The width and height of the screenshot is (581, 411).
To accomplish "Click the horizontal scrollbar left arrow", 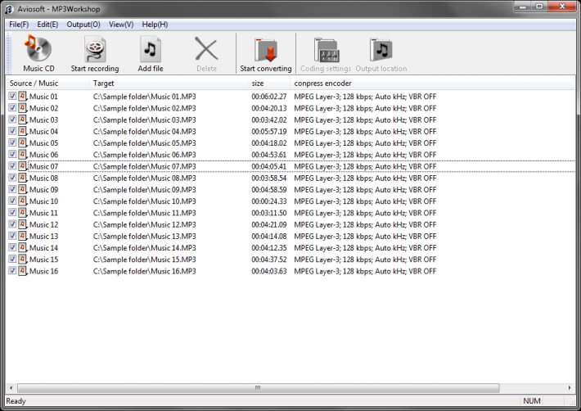I will 11,387.
